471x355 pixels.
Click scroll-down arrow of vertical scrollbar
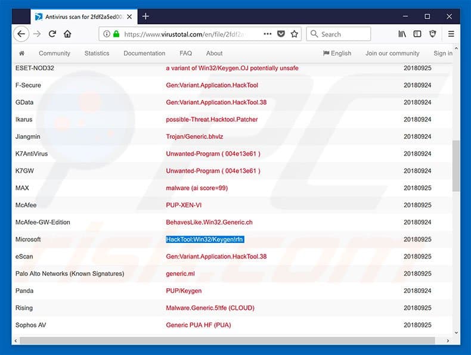coord(456,332)
